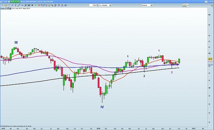Click the purple '1' wave label
214x130 pixels.
(x=159, y=51)
